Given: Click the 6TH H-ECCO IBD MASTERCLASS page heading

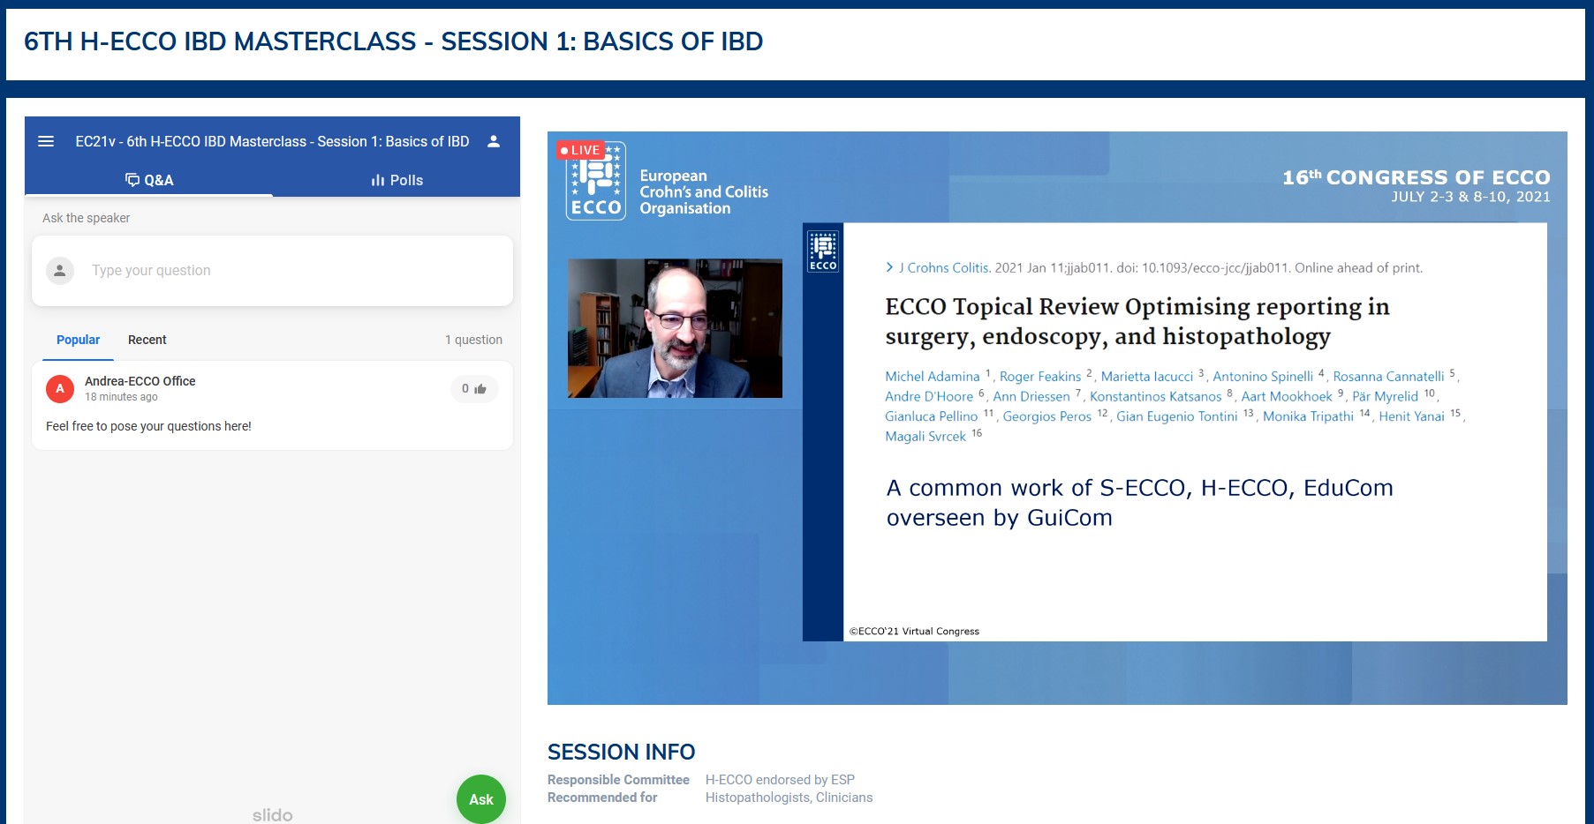Looking at the screenshot, I should pos(394,41).
